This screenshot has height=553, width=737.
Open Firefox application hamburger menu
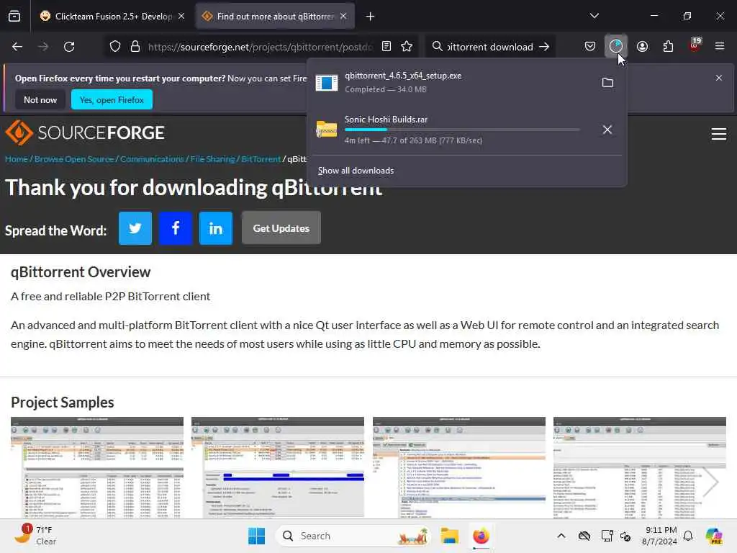click(720, 46)
